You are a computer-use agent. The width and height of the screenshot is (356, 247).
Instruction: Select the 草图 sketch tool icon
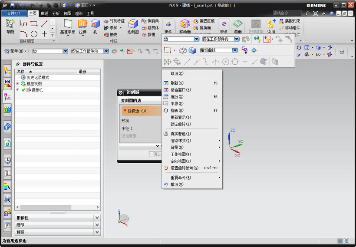(x=10, y=24)
